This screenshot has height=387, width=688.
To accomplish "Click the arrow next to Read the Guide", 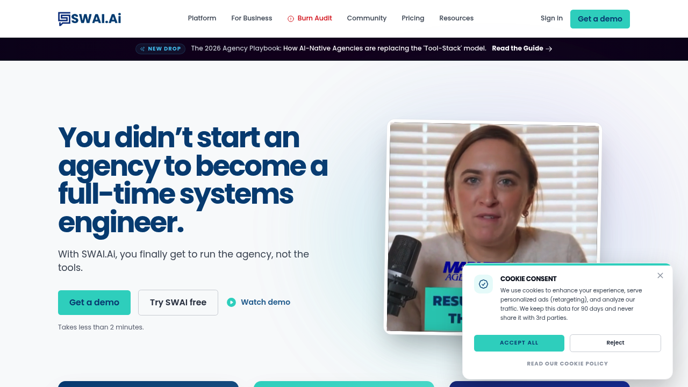I will 549,49.
